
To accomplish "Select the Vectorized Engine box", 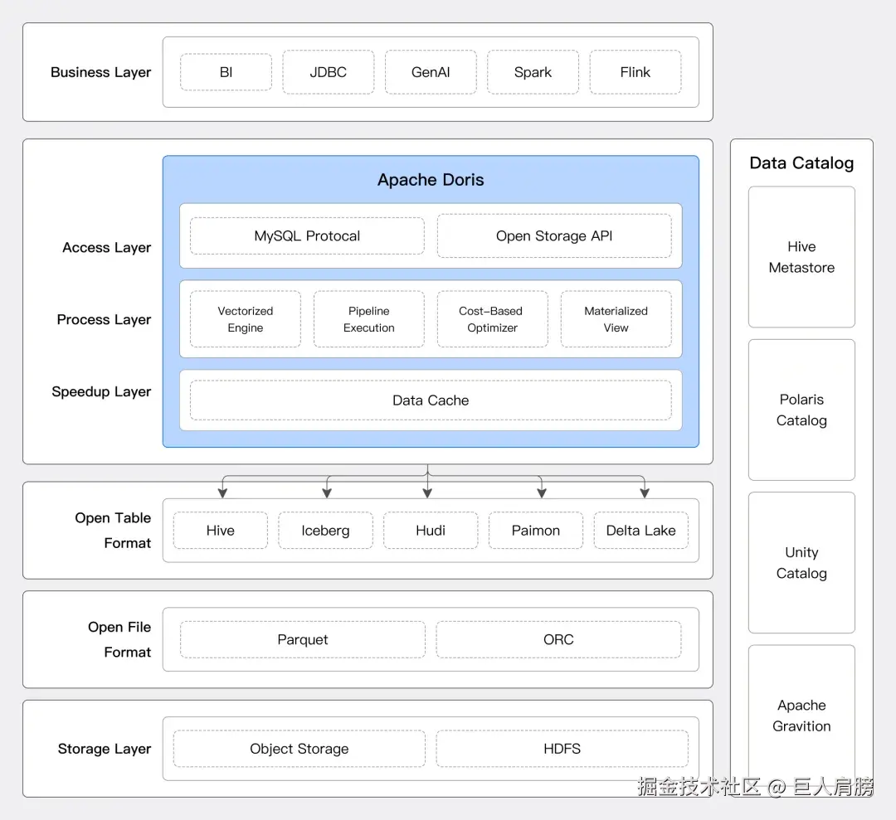I will (245, 319).
